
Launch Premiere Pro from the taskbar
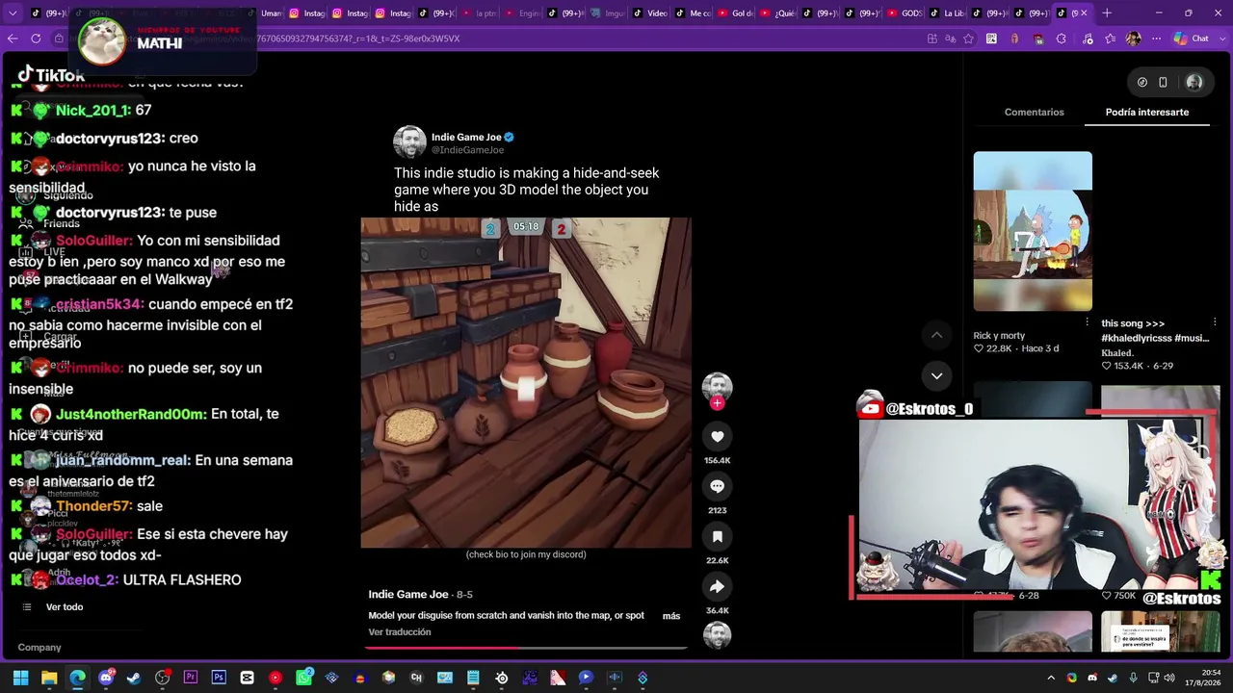click(x=191, y=678)
